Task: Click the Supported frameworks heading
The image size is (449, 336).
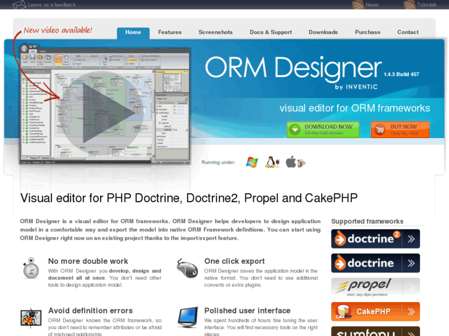Action: (x=367, y=221)
